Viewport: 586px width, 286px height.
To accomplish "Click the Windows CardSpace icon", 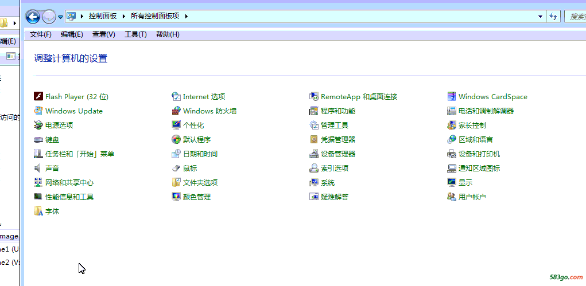I will pyautogui.click(x=452, y=97).
